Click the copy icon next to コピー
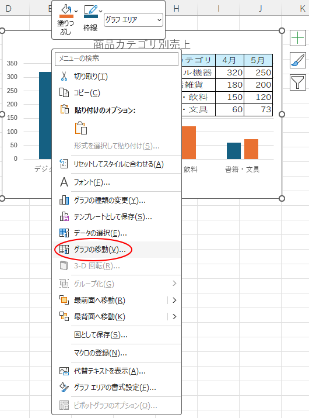The width and height of the screenshot is (309, 418). (64, 93)
